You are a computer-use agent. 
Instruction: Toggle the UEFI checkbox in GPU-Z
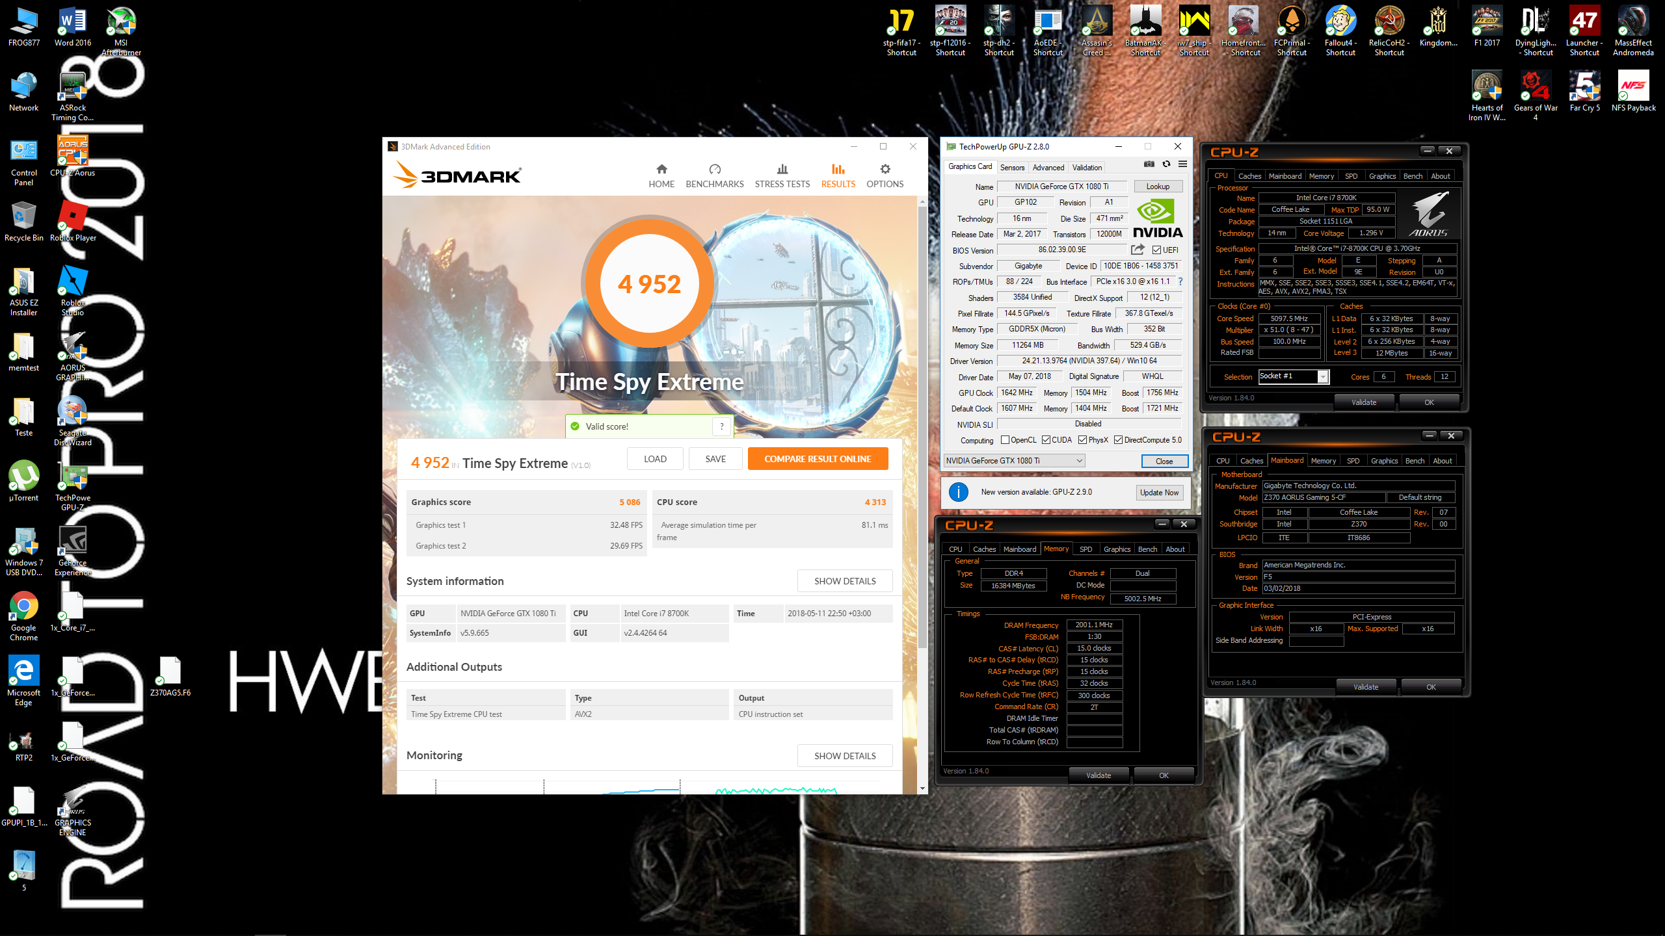1156,250
